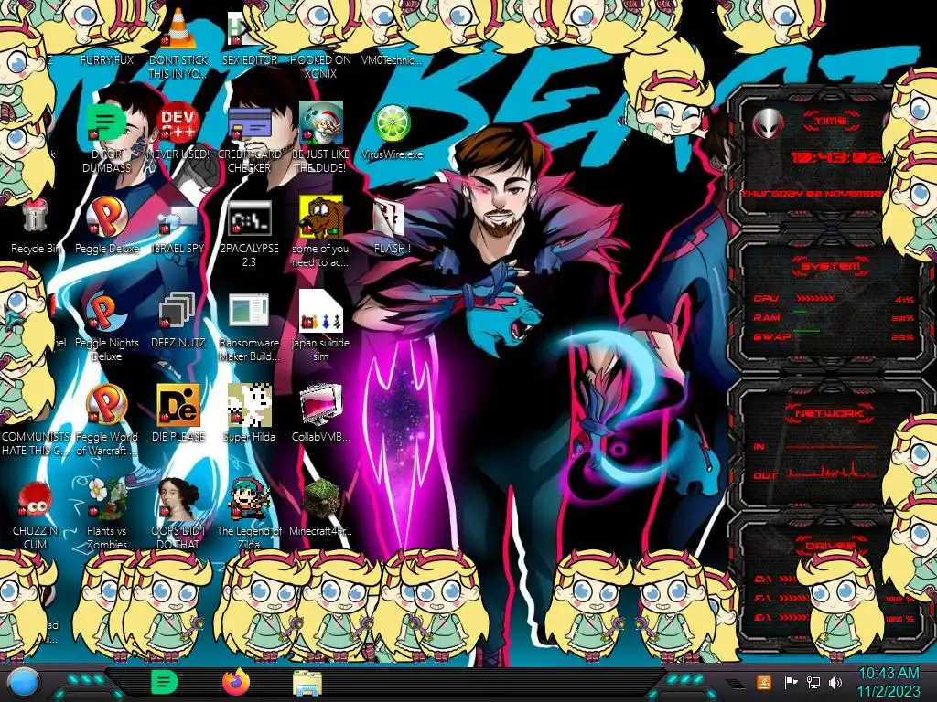This screenshot has height=702, width=937.
Task: Open the Start menu orb
Action: [x=24, y=683]
